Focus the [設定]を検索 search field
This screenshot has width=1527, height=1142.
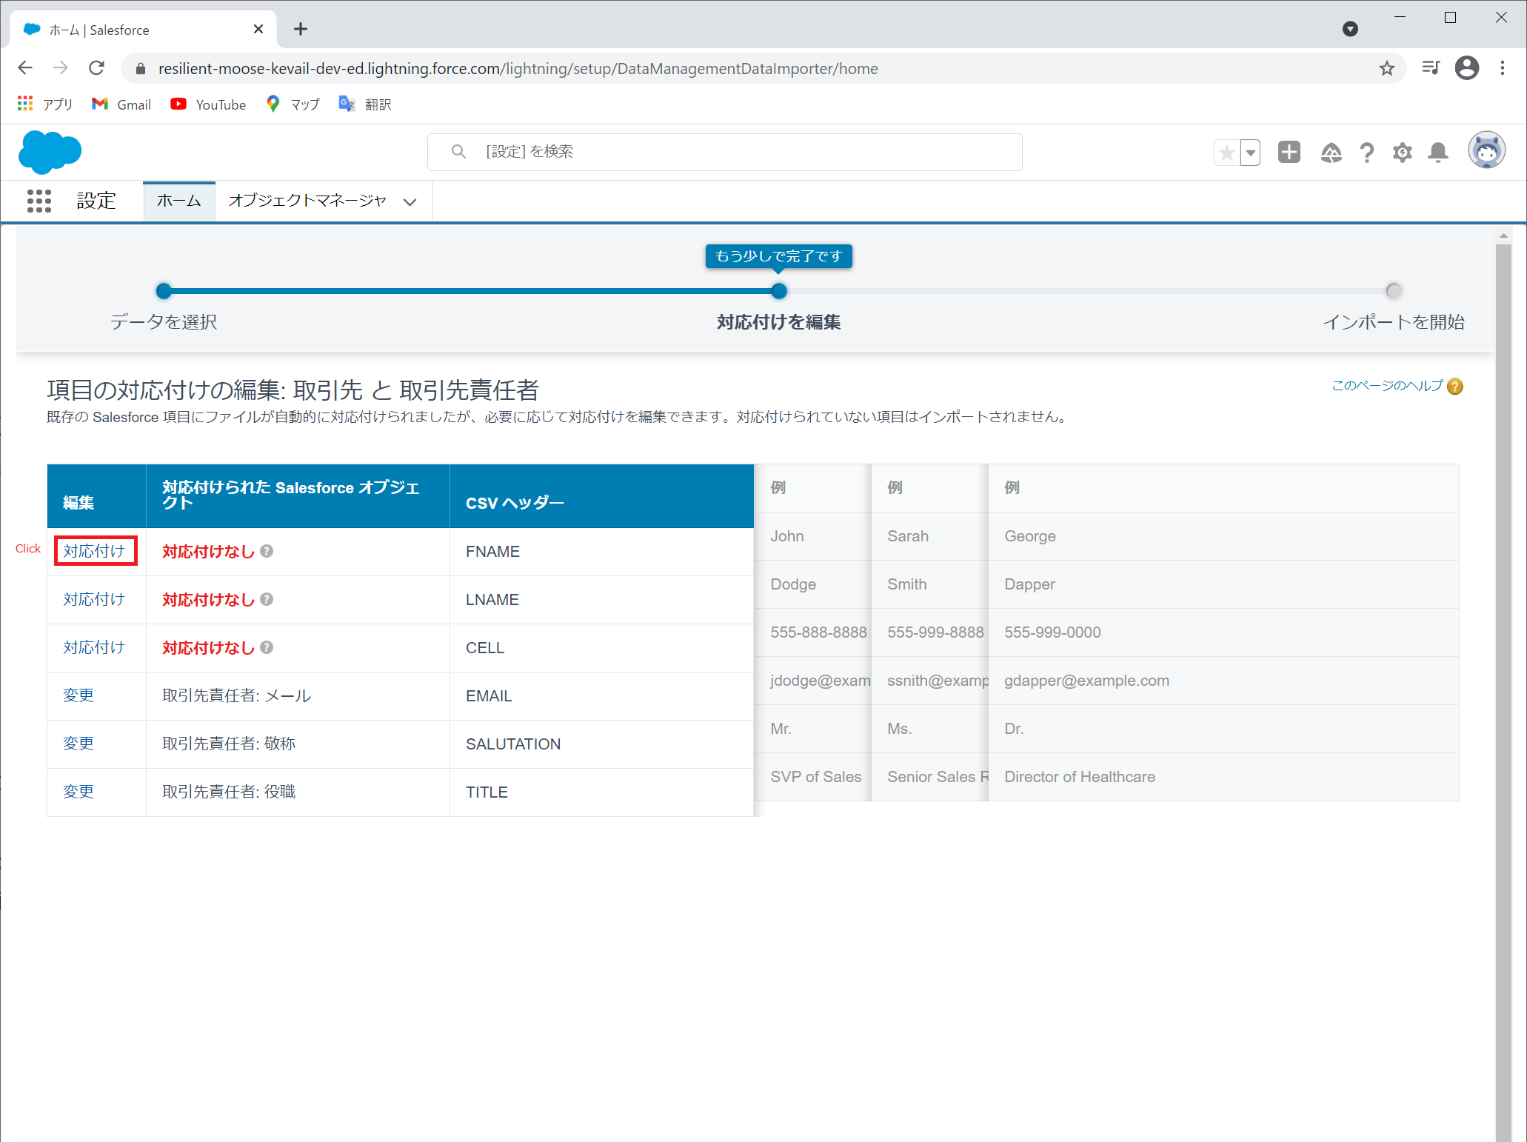[724, 152]
